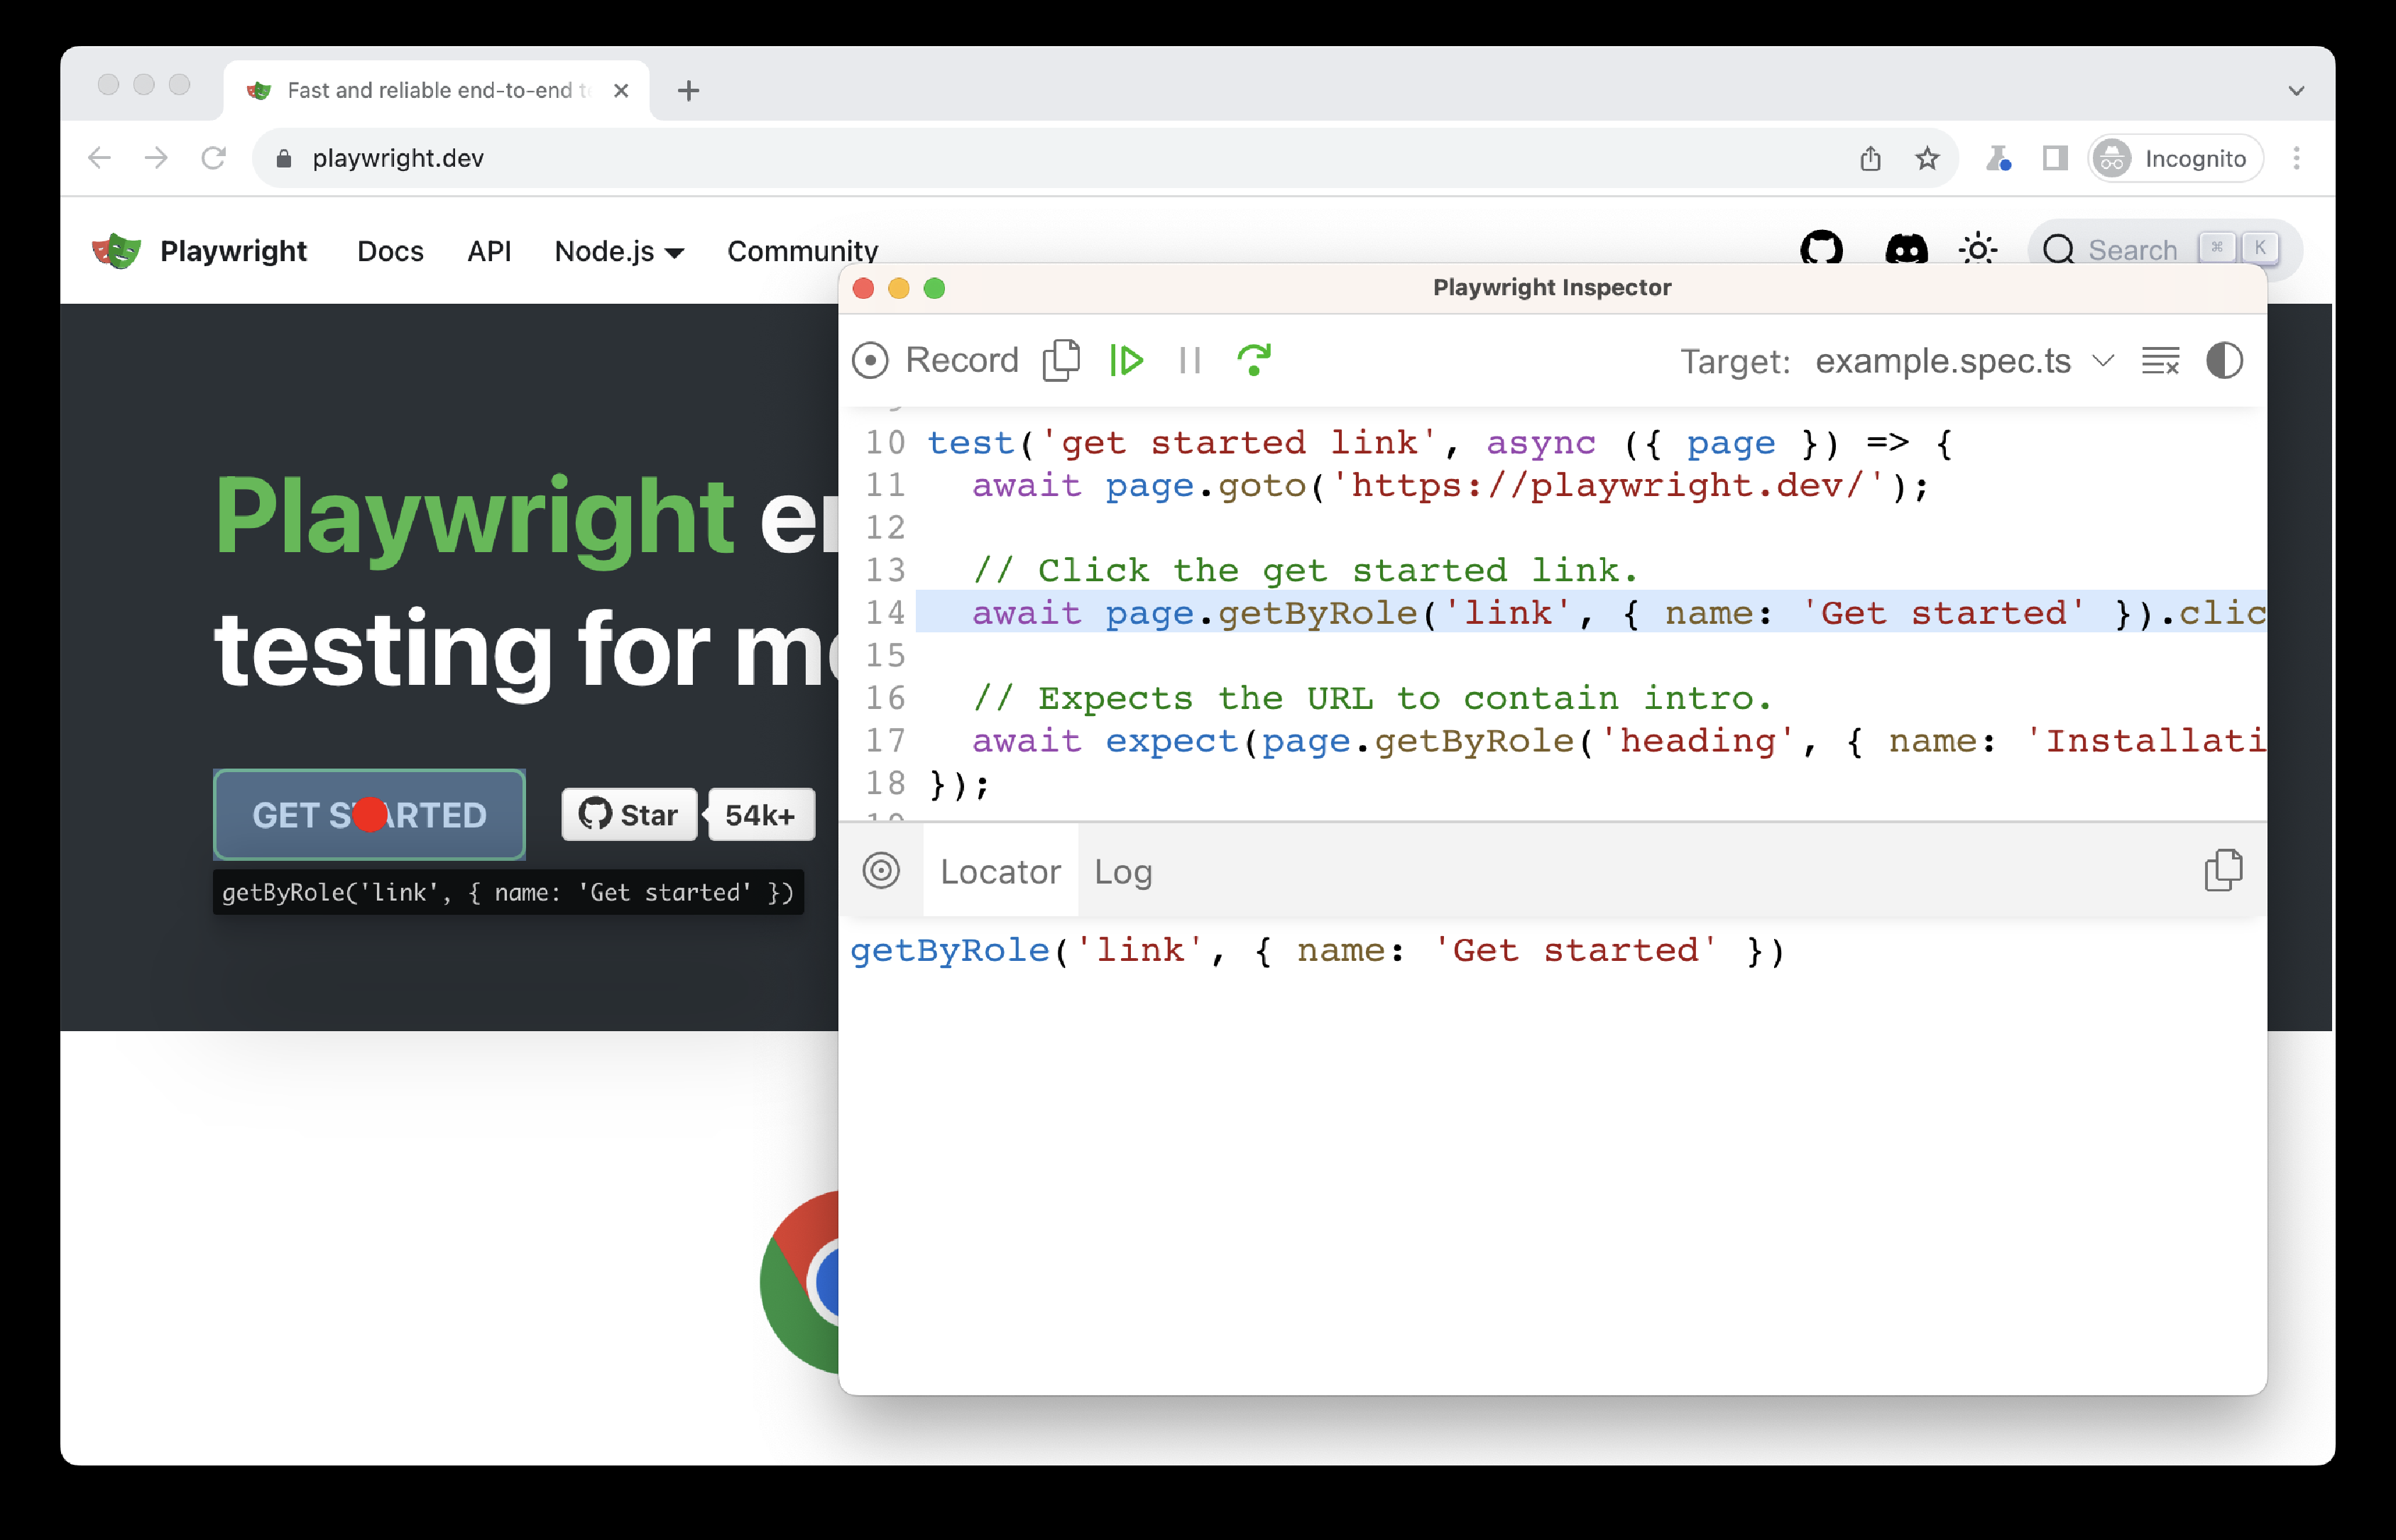Open the Community nav link
This screenshot has width=2396, height=1540.
click(802, 251)
